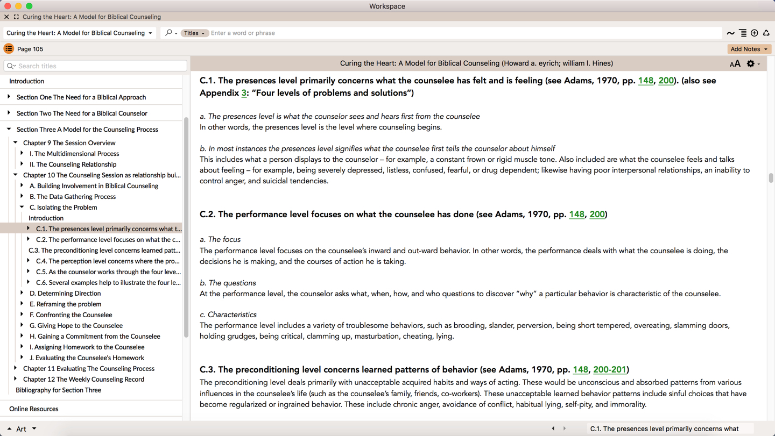Click the circled plus icon
This screenshot has width=775, height=436.
tap(755, 33)
